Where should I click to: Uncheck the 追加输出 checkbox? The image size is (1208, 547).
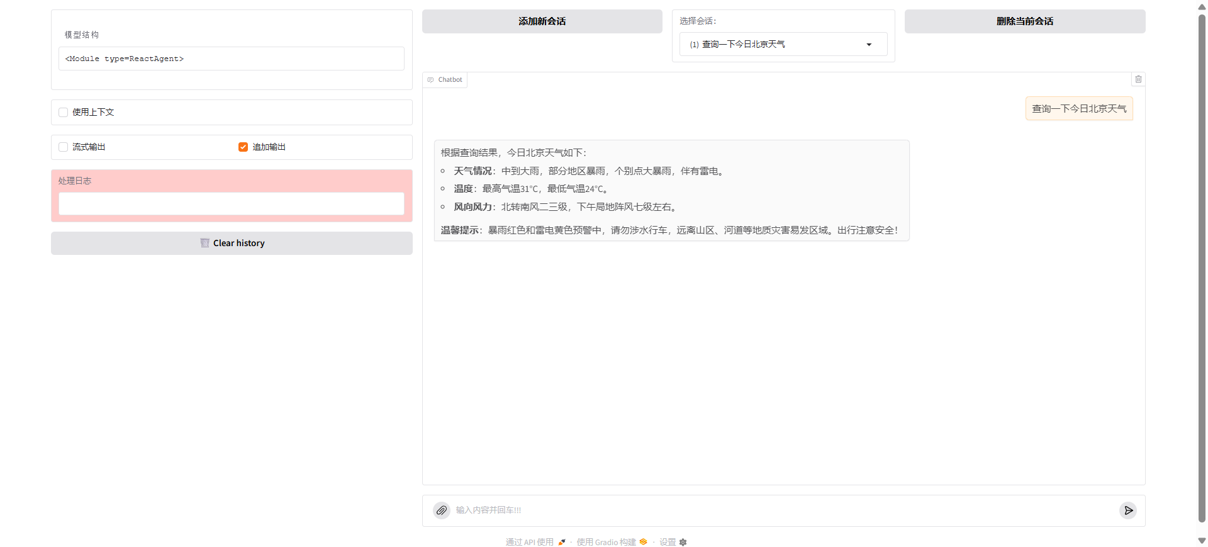tap(243, 147)
